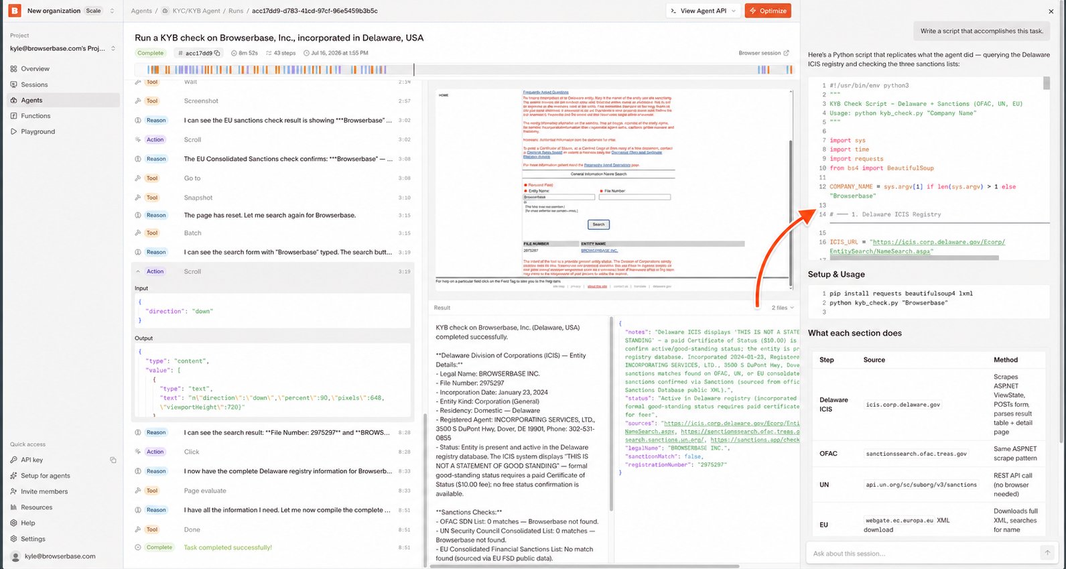Click the clock icon next to 8m 52s
This screenshot has height=569, width=1066.
(234, 53)
